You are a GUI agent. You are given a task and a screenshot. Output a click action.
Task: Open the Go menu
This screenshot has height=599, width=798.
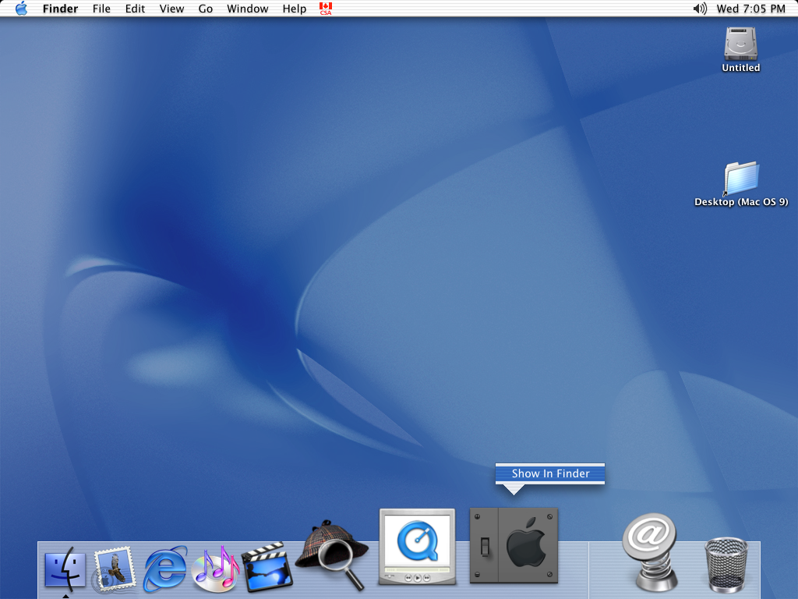click(206, 9)
